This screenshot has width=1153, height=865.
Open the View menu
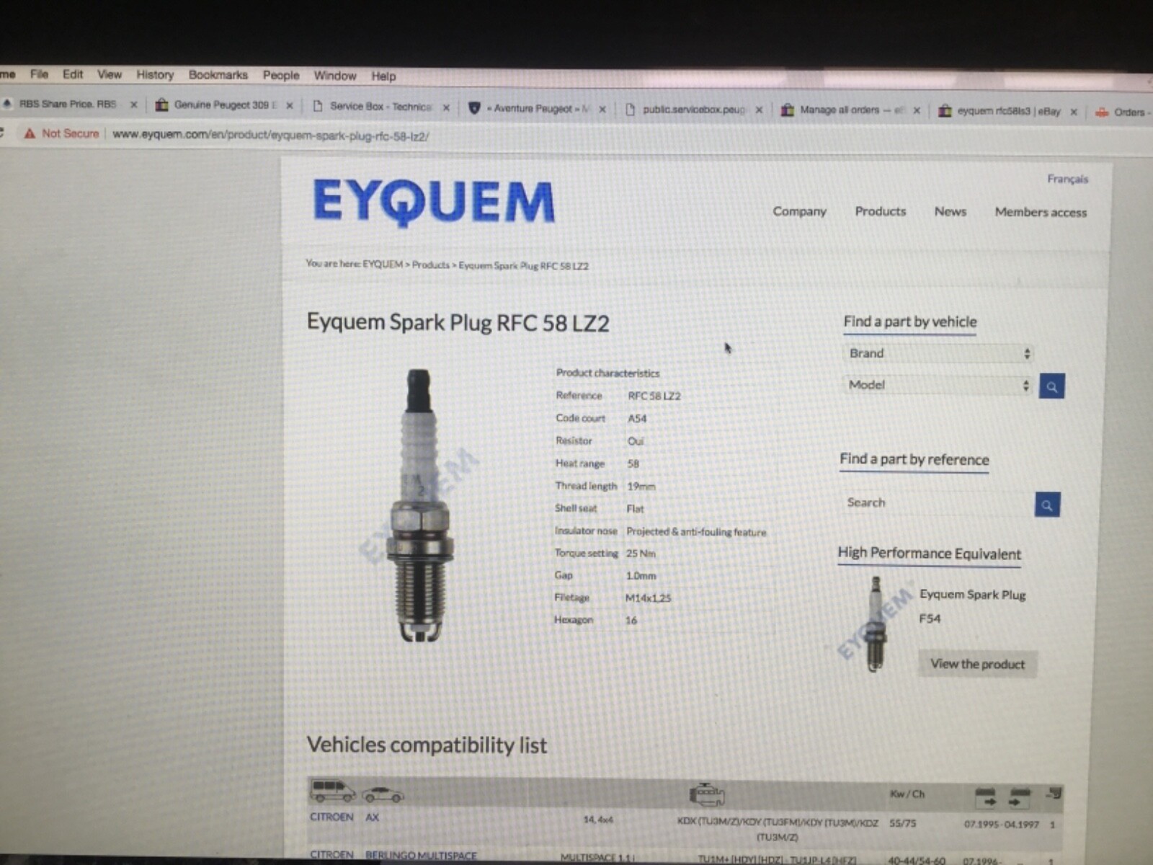110,74
